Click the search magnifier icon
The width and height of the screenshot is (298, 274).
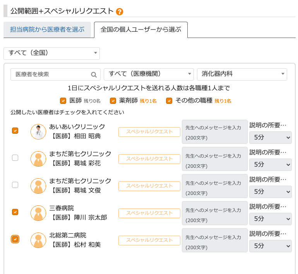(94, 74)
